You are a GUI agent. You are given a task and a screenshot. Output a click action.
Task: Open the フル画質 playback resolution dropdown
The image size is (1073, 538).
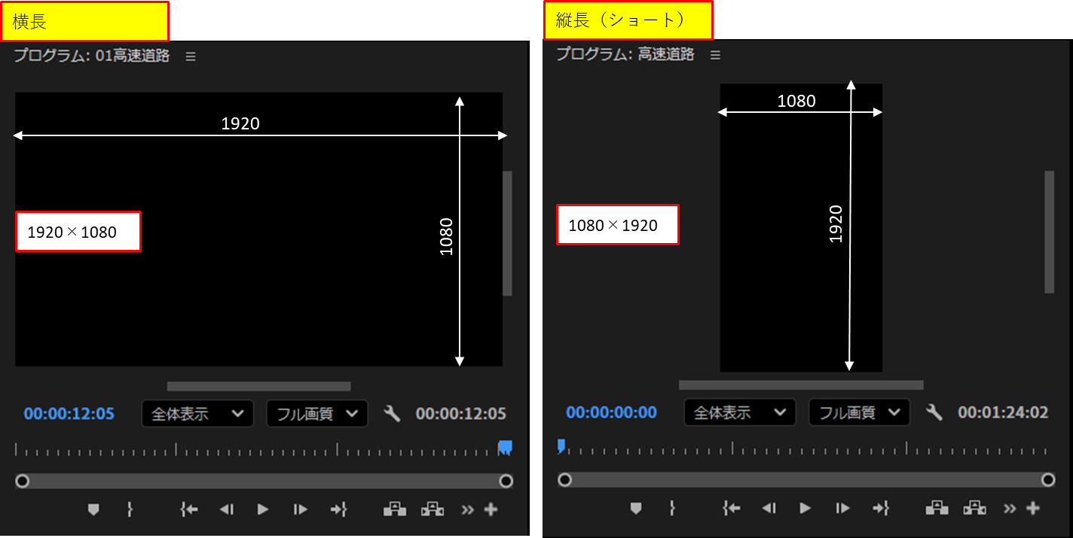[x=316, y=413]
